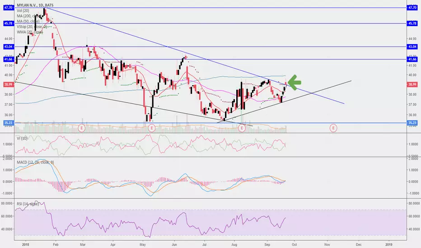Select the MA (50, close) indicator legend

click(28, 21)
